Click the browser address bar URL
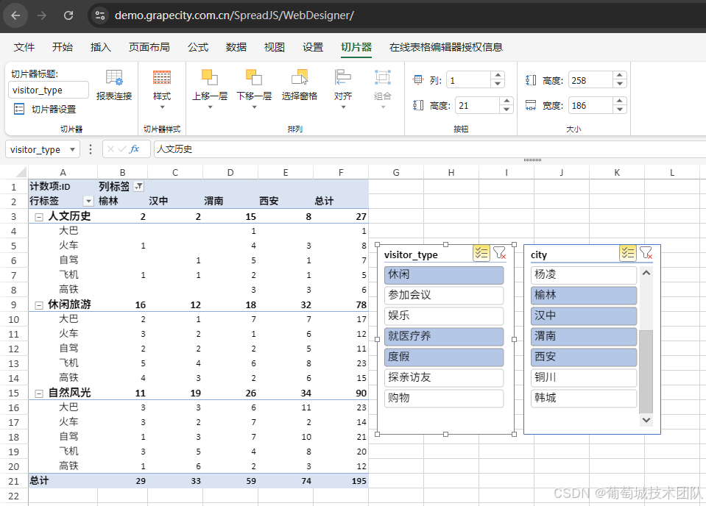Screen dimensions: 706x506 click(234, 15)
